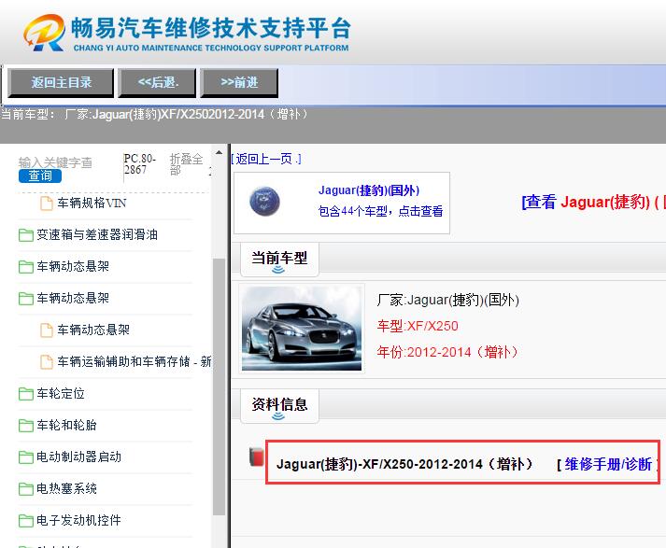Click red book icon beside manual entry
Screen dimensions: 666x548
click(x=256, y=457)
